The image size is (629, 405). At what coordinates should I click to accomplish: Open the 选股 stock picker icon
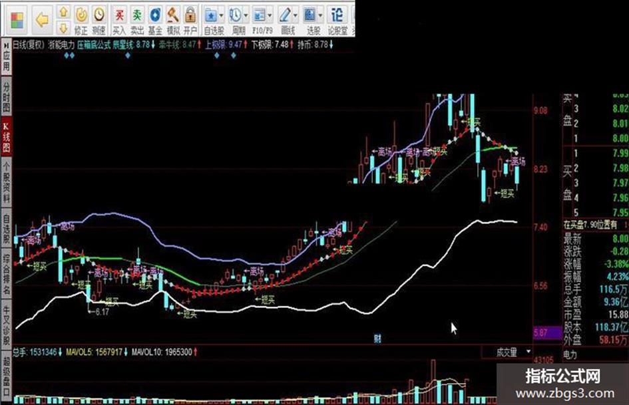[310, 16]
